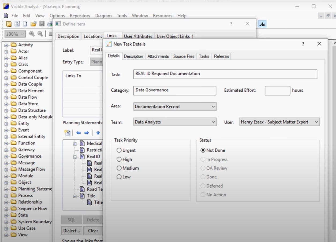Viewport: 336px width, 242px height.
Task: Expand the User dropdown with Henry Essex
Action: click(279, 122)
